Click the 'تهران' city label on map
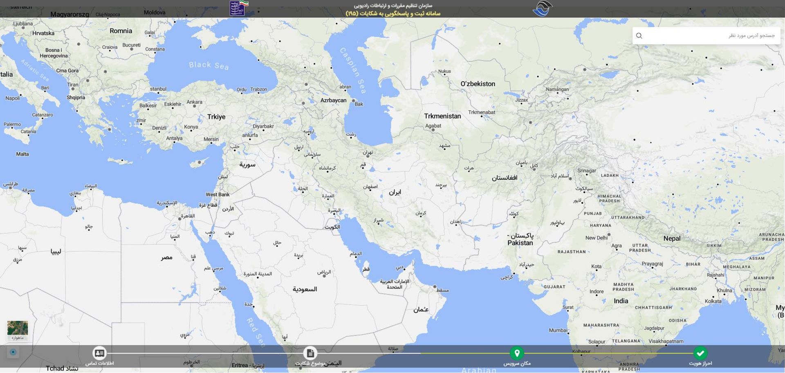785x373 pixels. pyautogui.click(x=368, y=152)
